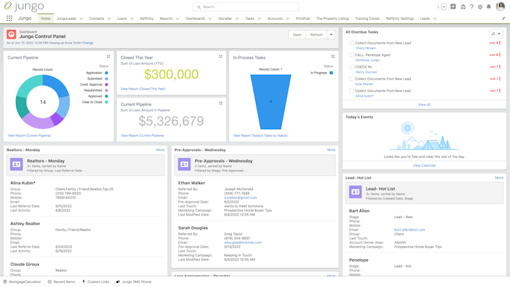Open the PrintPub tab
The width and height of the screenshot is (510, 287).
point(303,18)
